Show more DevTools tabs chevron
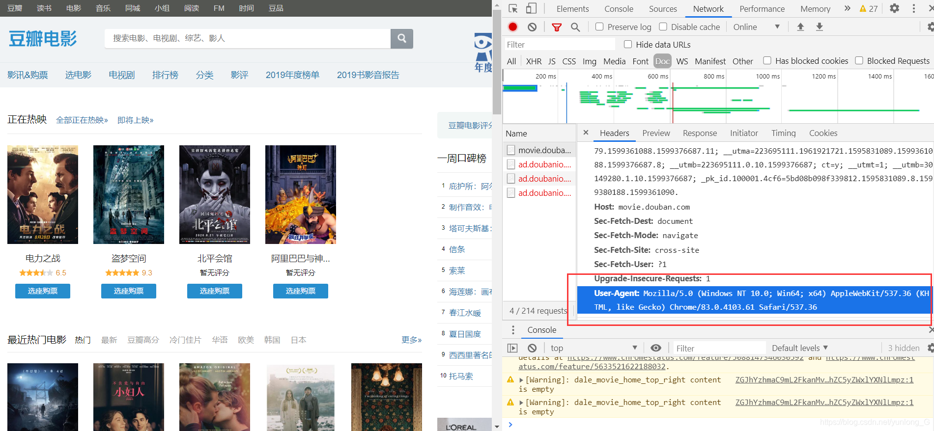Screen dimensions: 934x431 click(848, 8)
